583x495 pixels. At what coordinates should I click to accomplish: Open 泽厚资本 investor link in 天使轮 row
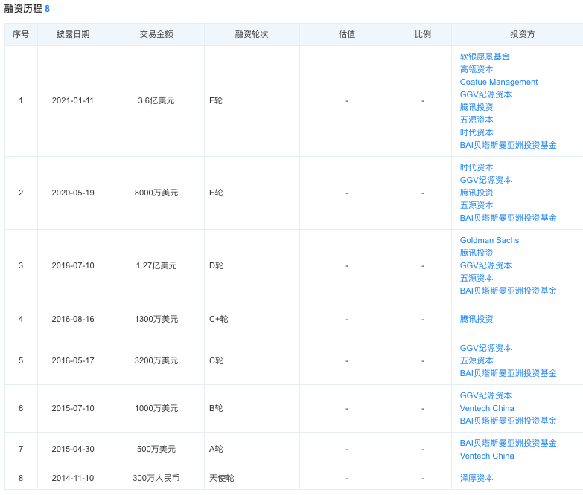click(477, 478)
